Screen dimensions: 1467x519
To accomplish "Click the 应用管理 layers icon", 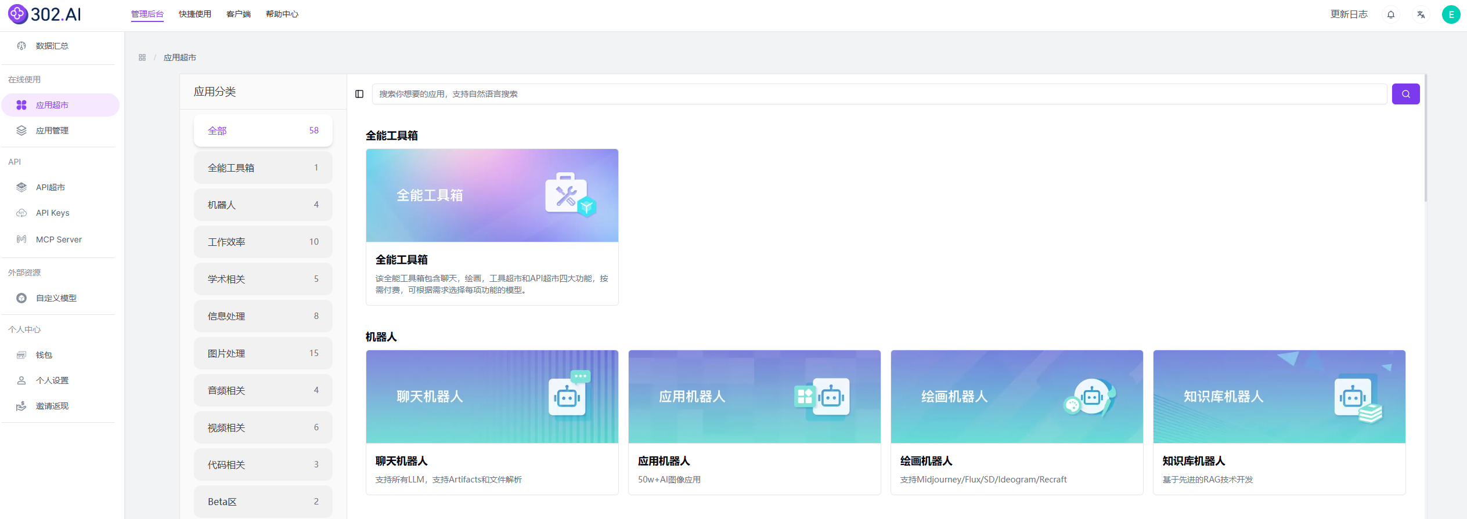I will (21, 130).
